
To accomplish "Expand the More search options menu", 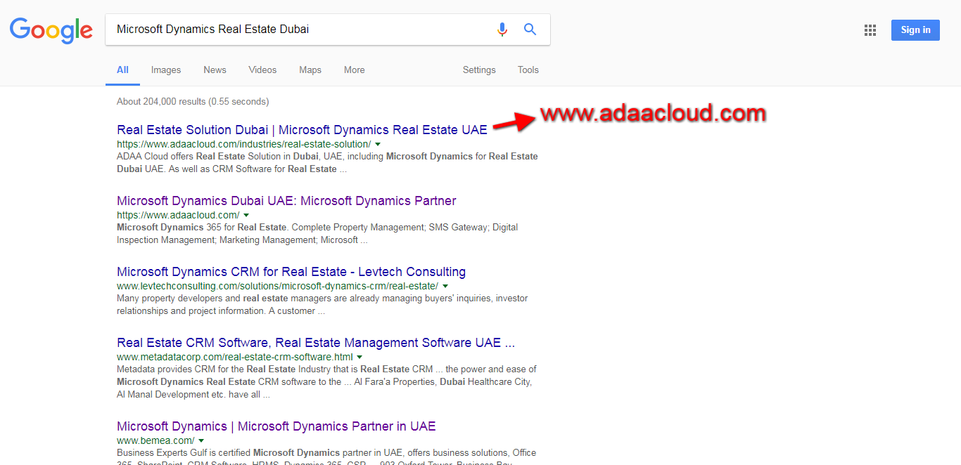I will pyautogui.click(x=354, y=70).
